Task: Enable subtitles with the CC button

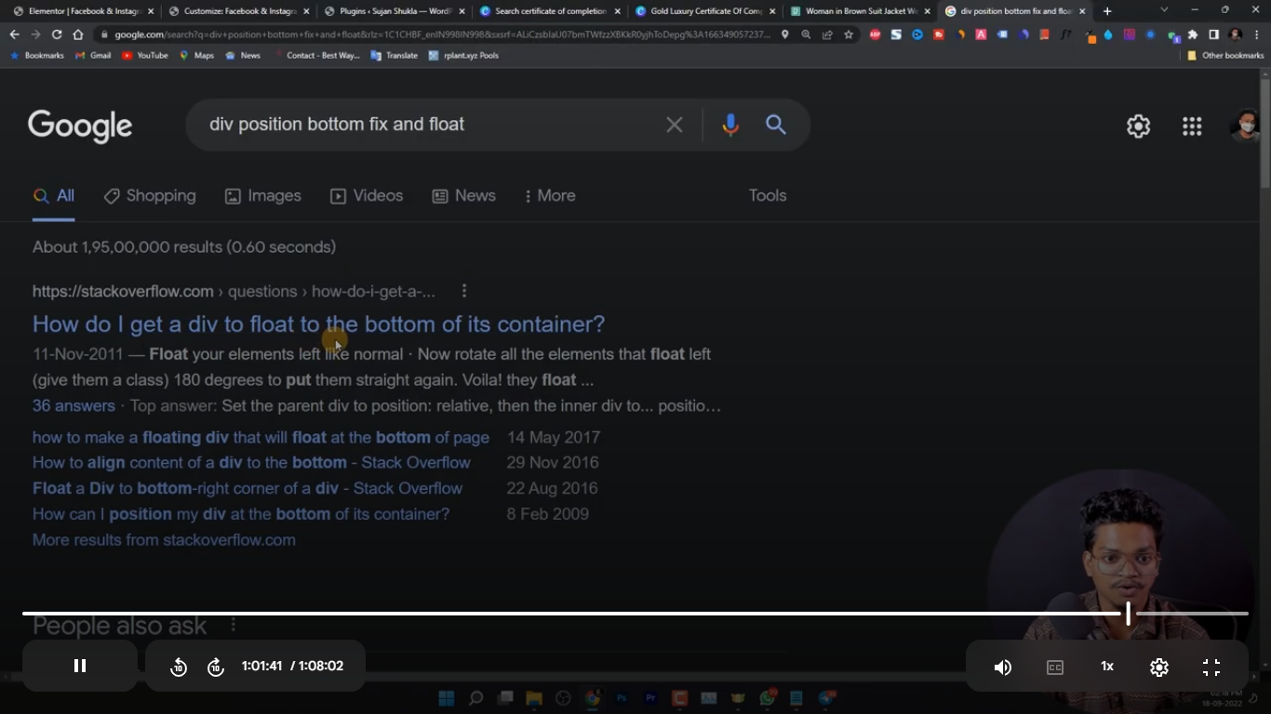Action: 1054,666
